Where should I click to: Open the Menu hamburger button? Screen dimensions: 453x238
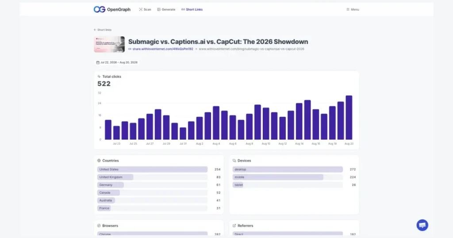(x=353, y=10)
